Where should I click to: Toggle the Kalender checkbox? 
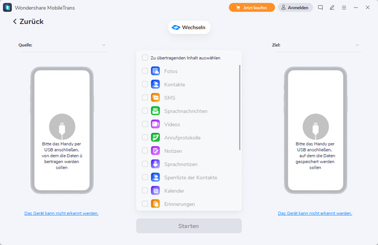coord(145,190)
